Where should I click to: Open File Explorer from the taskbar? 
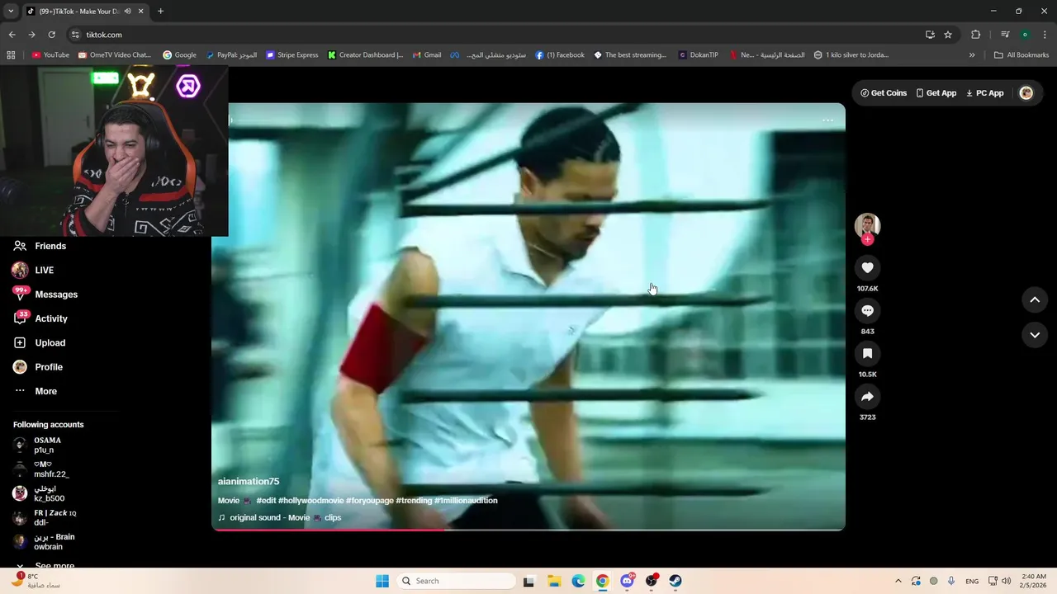pos(554,581)
